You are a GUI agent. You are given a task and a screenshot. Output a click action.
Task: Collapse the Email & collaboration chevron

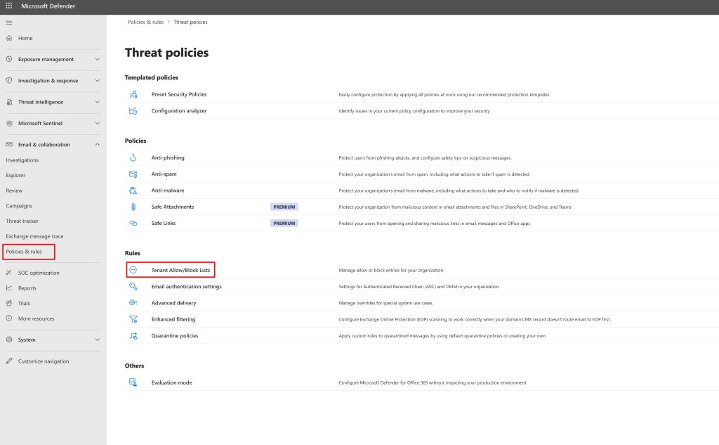point(97,144)
